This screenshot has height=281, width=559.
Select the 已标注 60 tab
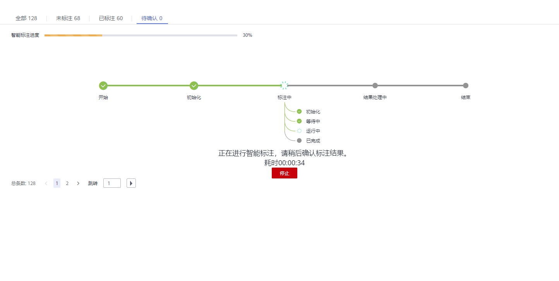(111, 18)
